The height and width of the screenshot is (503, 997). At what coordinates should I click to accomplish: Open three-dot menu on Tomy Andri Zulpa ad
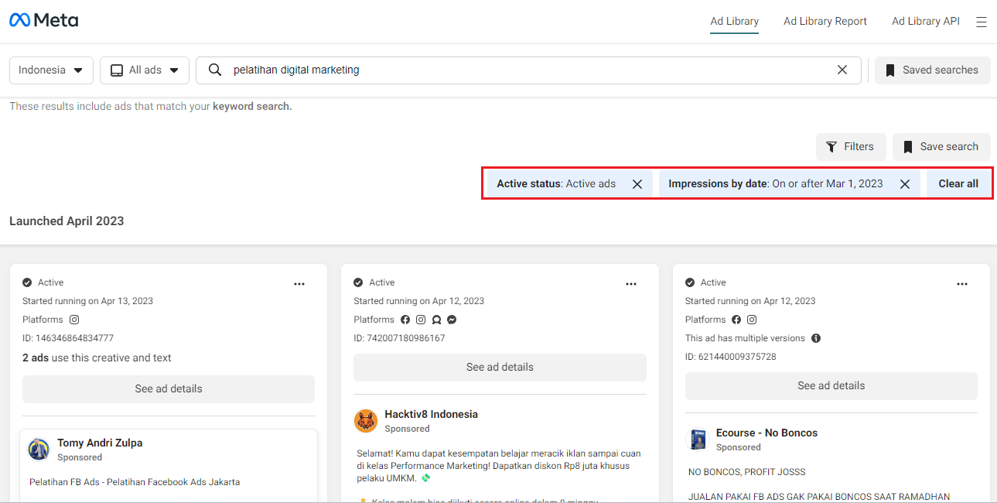[x=299, y=284]
